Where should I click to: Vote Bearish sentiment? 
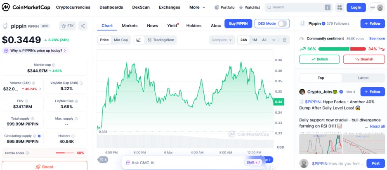[364, 59]
